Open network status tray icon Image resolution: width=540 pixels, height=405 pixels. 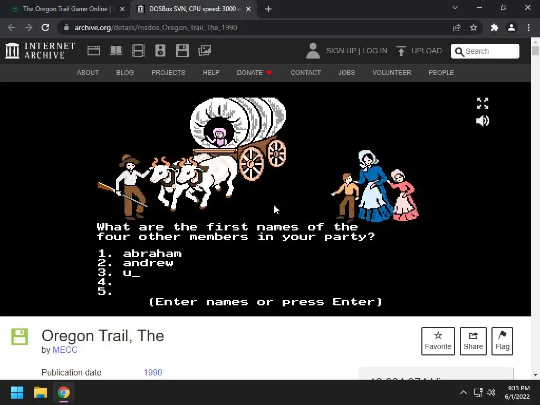(x=478, y=392)
